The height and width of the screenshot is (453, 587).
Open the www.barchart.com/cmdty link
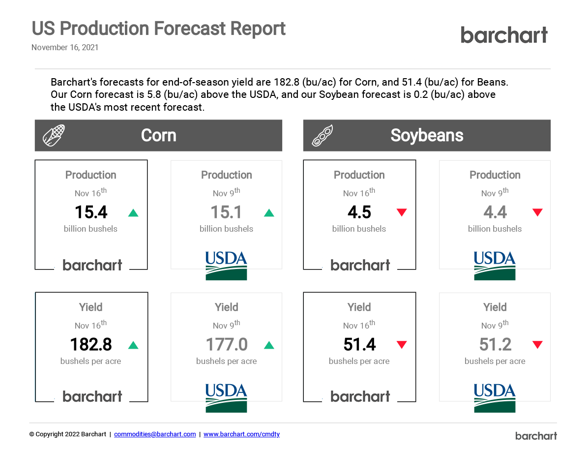pos(241,434)
